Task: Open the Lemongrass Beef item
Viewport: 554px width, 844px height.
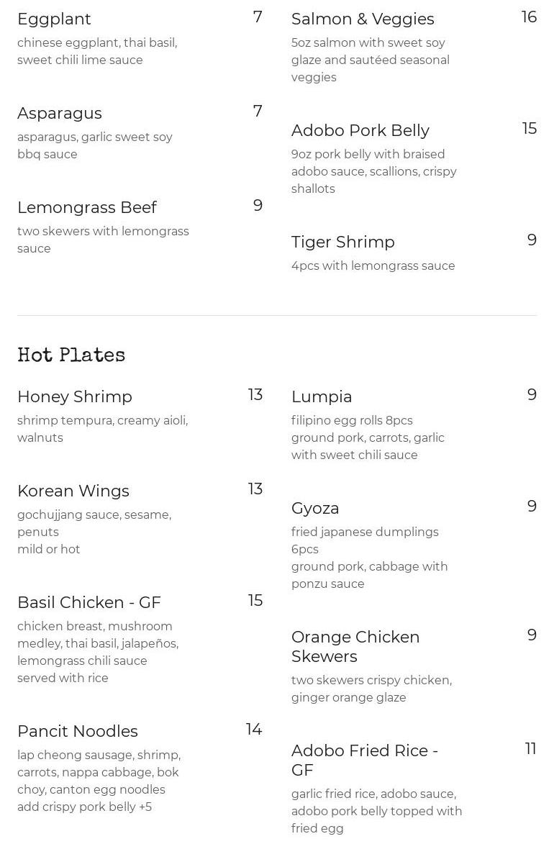Action: click(87, 208)
